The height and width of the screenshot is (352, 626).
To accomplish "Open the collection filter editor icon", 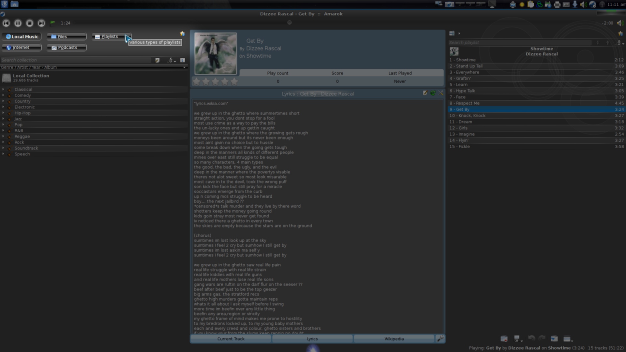I will point(157,60).
